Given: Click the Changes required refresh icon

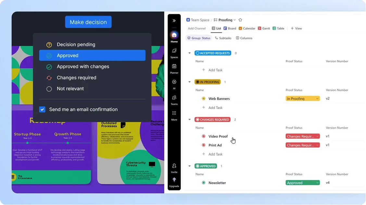Looking at the screenshot, I should click(x=49, y=78).
